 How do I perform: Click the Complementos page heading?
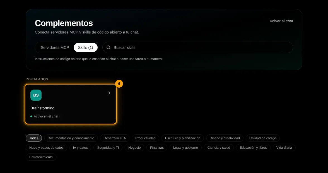64,23
